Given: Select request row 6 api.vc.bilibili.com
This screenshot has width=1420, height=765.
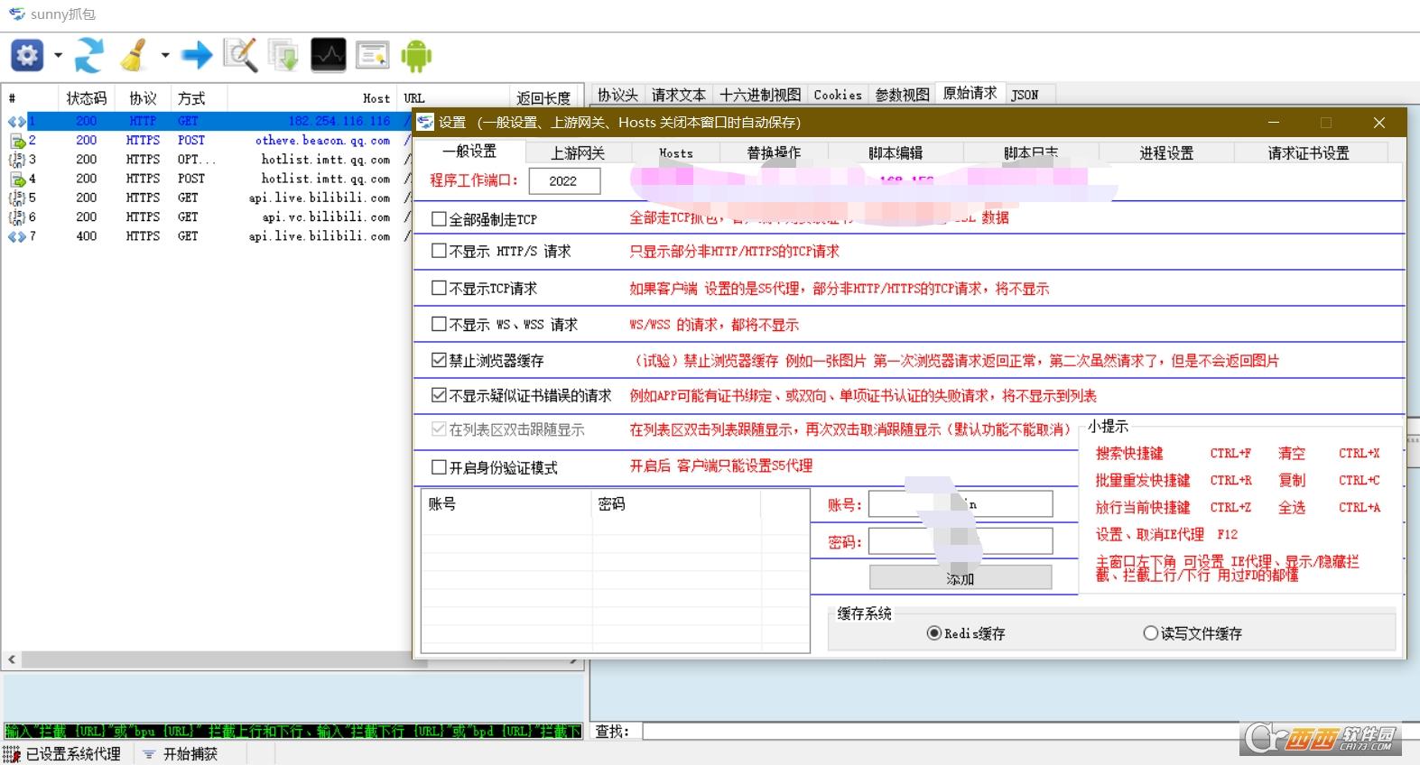Looking at the screenshot, I should pyautogui.click(x=208, y=217).
